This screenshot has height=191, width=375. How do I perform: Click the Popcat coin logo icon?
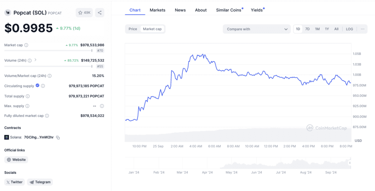[8, 13]
